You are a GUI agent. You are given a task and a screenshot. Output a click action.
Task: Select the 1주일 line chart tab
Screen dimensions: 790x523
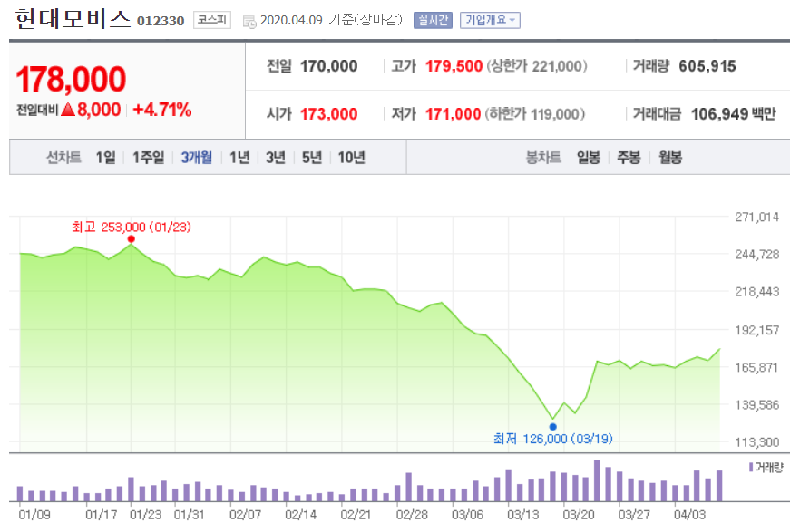point(148,158)
